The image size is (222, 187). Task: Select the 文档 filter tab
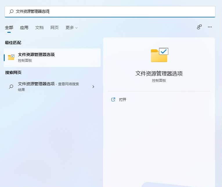[x=39, y=28]
